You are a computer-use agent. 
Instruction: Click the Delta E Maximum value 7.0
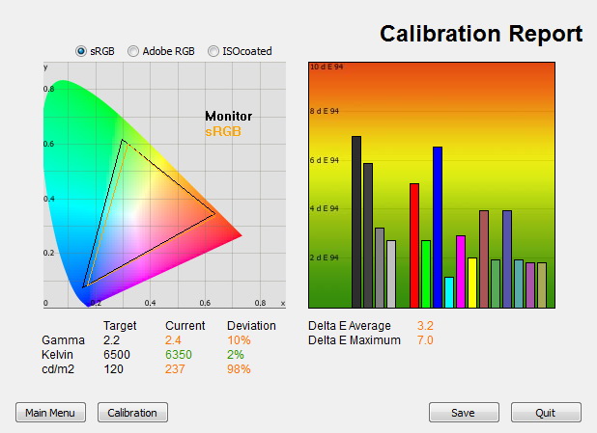(425, 339)
